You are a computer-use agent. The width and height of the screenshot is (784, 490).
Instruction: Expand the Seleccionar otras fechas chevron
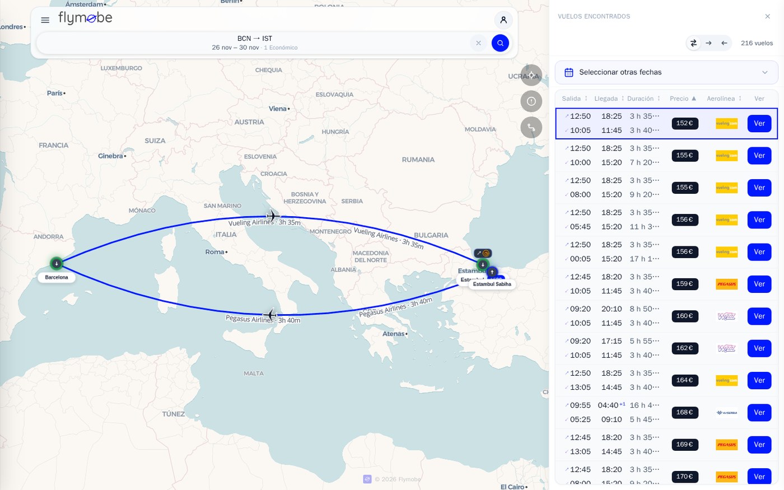765,72
